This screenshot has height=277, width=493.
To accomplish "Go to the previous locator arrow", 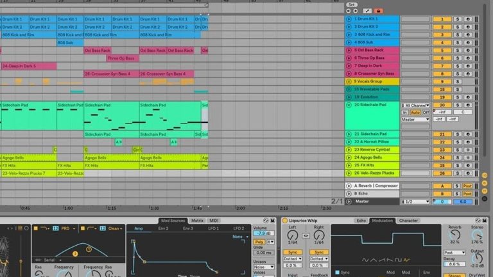I will pyautogui.click(x=349, y=11).
